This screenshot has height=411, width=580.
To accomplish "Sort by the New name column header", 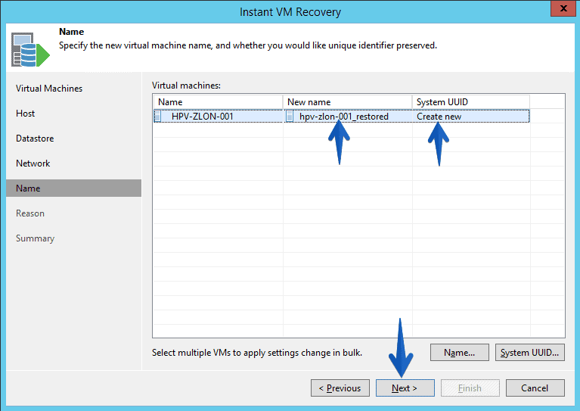I will pyautogui.click(x=348, y=102).
